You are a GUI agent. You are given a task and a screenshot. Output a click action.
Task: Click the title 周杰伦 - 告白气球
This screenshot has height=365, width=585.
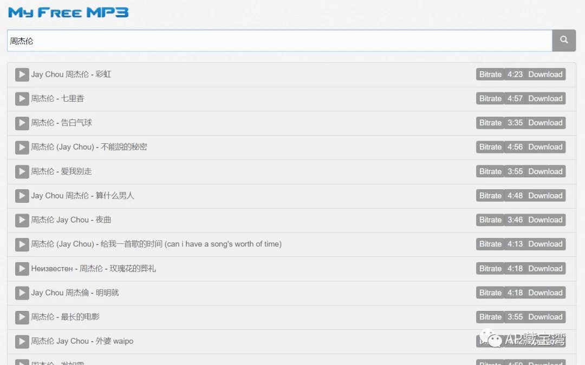point(61,123)
